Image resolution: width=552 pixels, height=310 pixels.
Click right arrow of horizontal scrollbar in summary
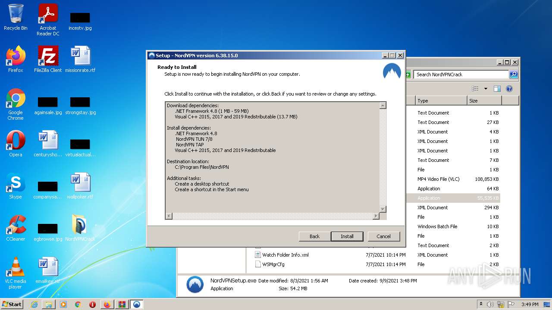376,216
